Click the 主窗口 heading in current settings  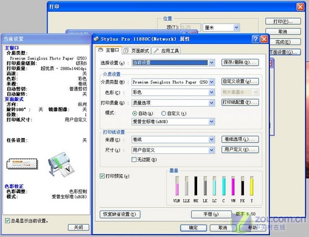[12, 48]
